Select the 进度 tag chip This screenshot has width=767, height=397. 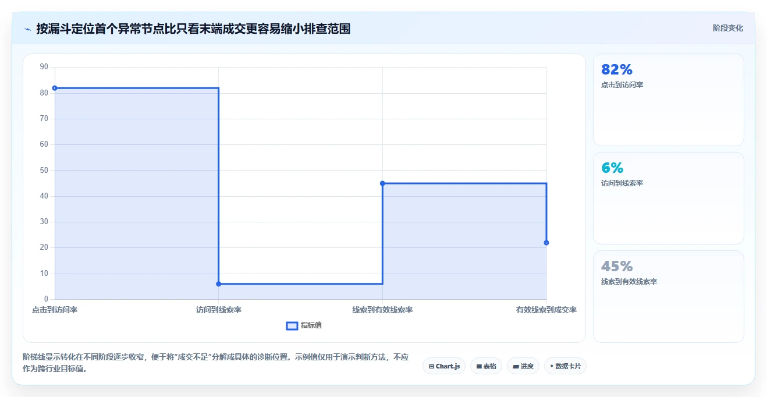click(523, 366)
